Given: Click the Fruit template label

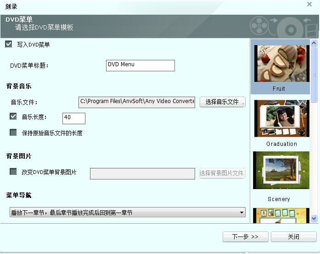Looking at the screenshot, I should coord(279,89).
